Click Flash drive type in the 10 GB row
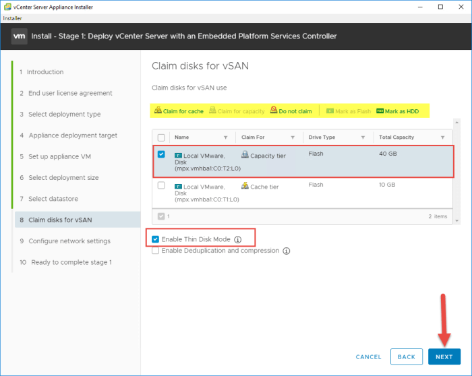The width and height of the screenshot is (472, 376). pyautogui.click(x=316, y=185)
